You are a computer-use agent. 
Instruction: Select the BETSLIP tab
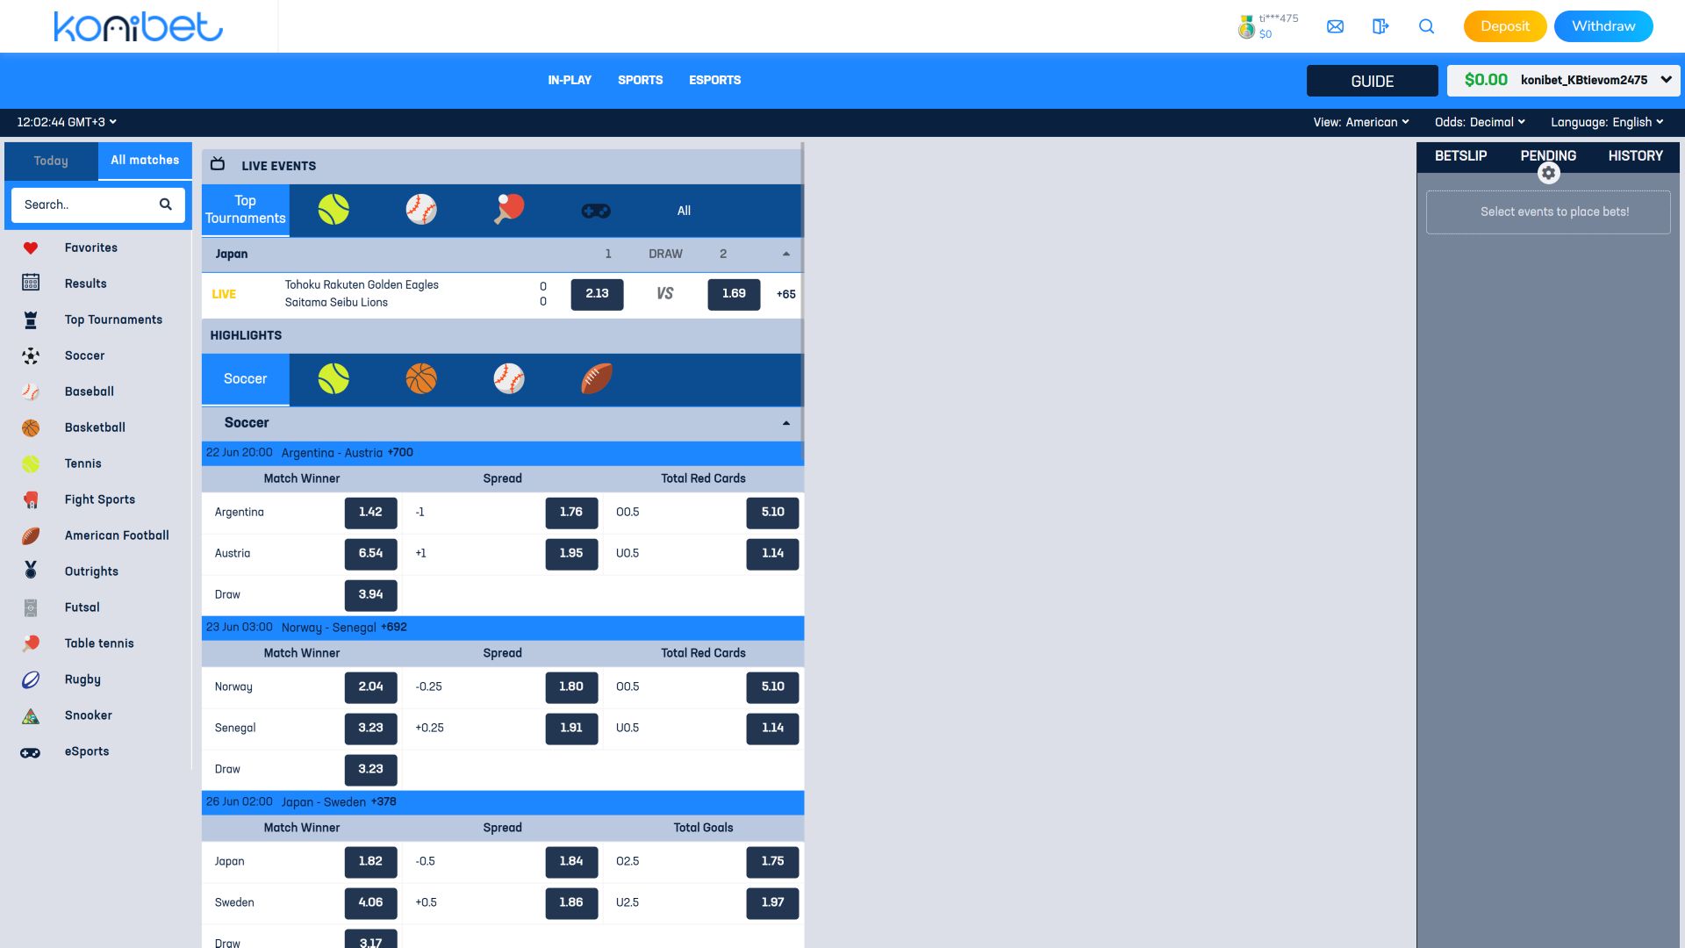tap(1460, 156)
